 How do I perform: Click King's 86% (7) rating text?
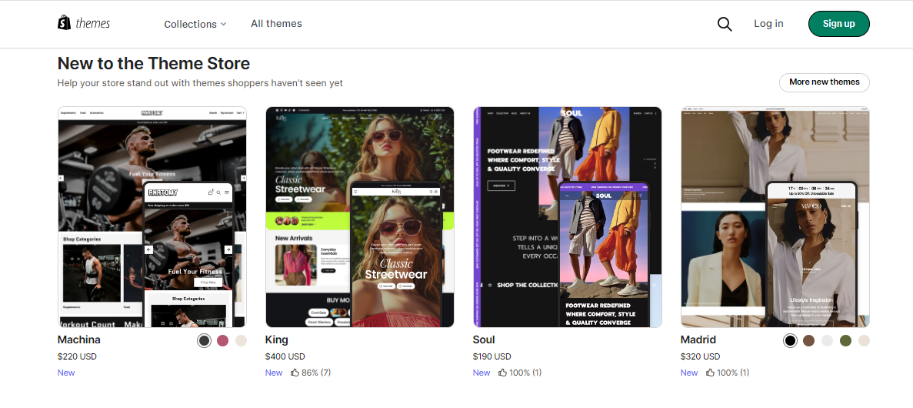point(316,373)
